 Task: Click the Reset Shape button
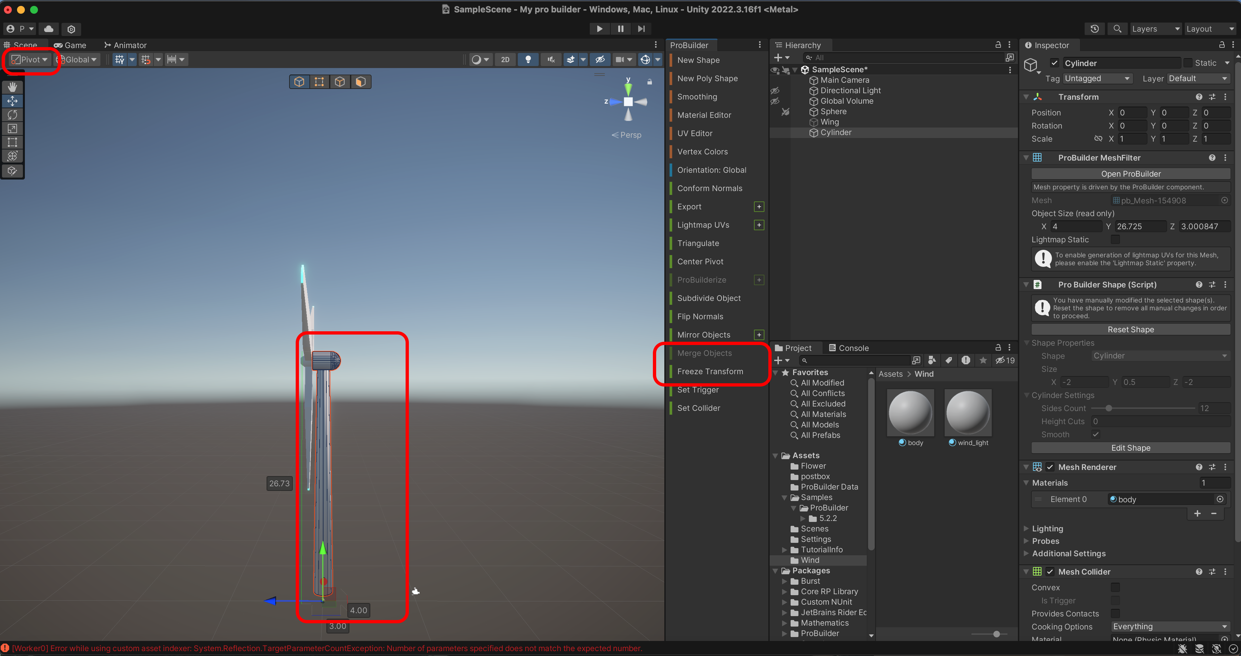[x=1130, y=329]
